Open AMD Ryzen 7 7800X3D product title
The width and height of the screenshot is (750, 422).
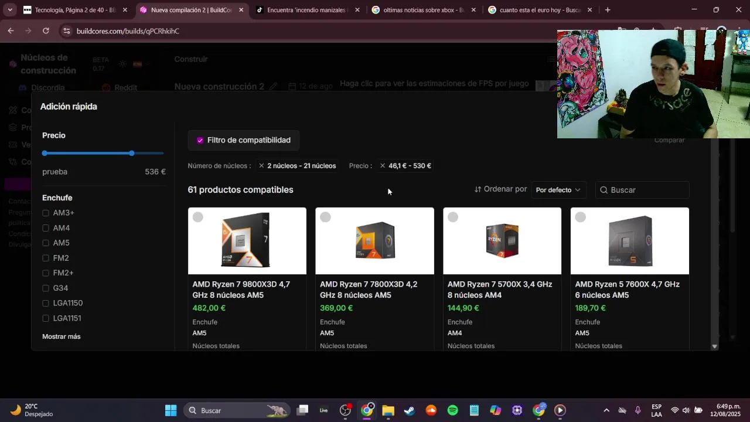(x=369, y=290)
